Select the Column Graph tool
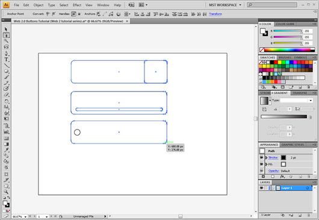 click(6, 131)
